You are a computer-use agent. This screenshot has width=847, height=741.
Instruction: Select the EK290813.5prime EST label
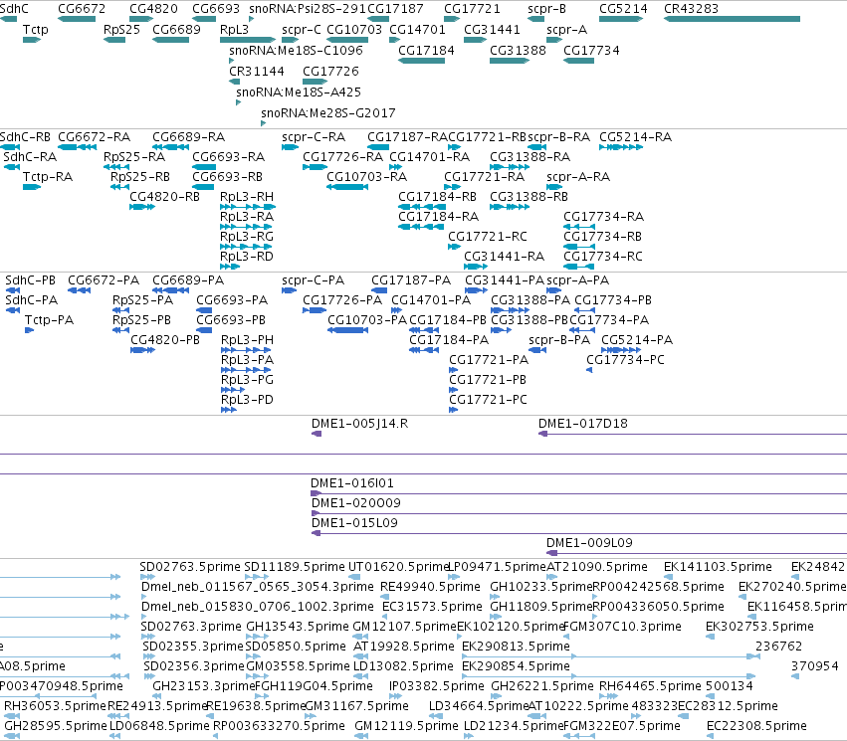516,647
